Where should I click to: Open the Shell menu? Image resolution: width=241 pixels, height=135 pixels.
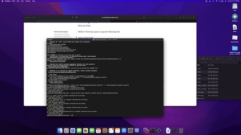[14, 1]
